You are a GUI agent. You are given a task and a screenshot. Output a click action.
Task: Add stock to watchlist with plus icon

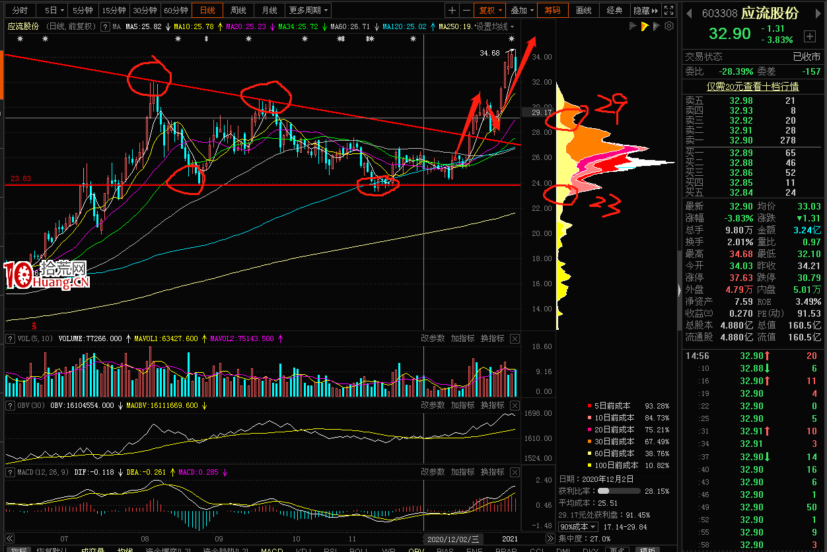click(809, 36)
